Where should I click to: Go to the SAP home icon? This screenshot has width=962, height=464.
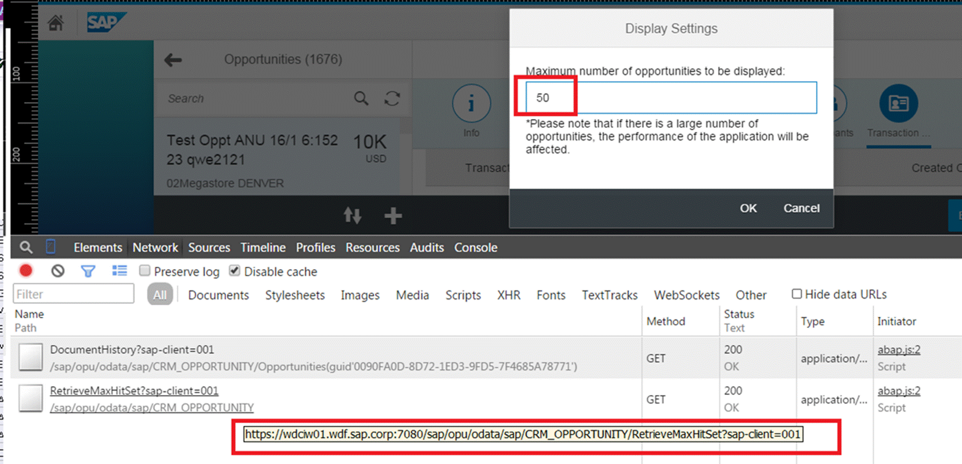point(56,22)
